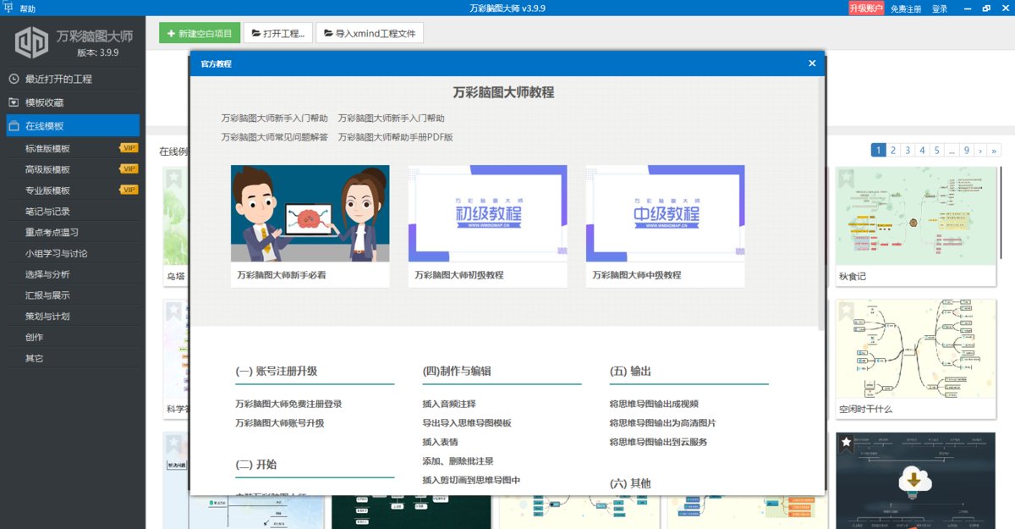Click the 升级账户 button

866,8
